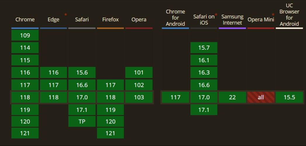Select the red Opera Mini all cell
The height and width of the screenshot is (146, 306).
click(261, 97)
